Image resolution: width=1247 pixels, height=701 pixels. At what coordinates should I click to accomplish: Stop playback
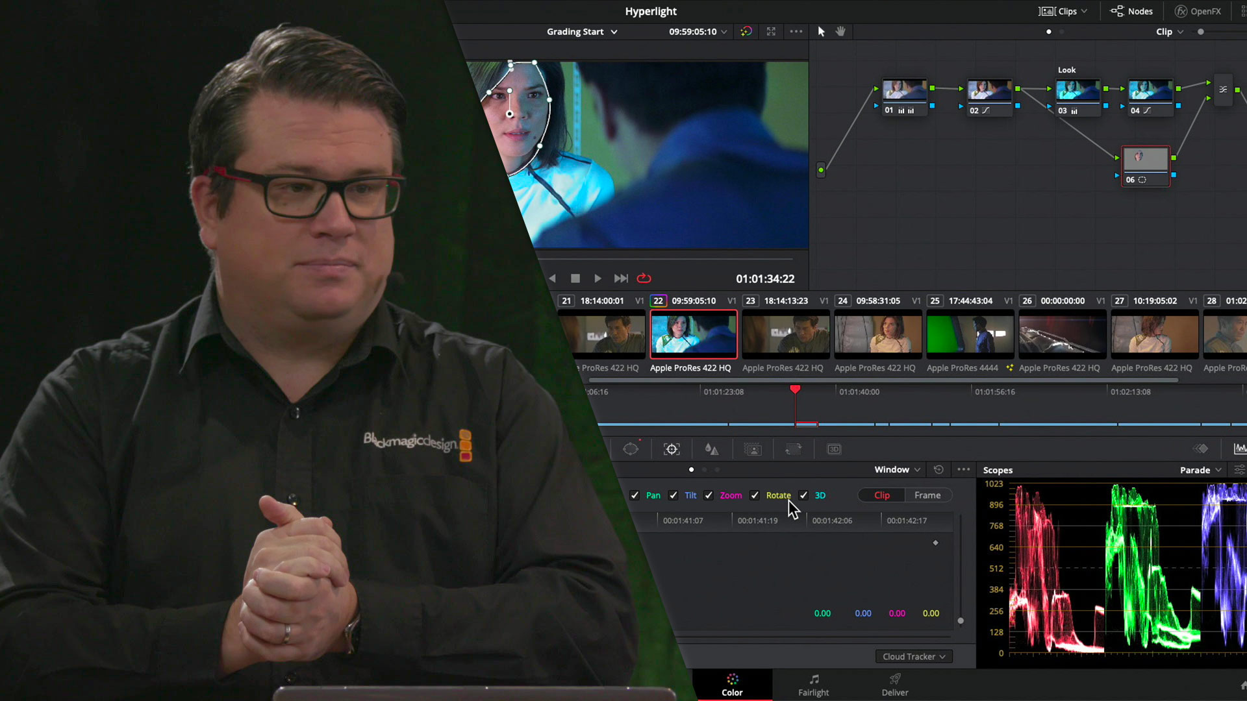(575, 278)
